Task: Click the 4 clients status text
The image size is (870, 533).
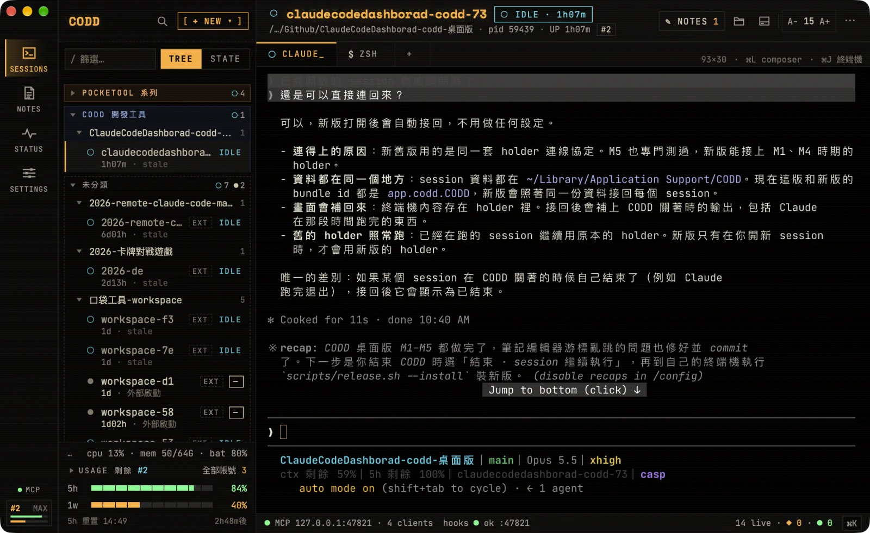Action: click(x=410, y=523)
